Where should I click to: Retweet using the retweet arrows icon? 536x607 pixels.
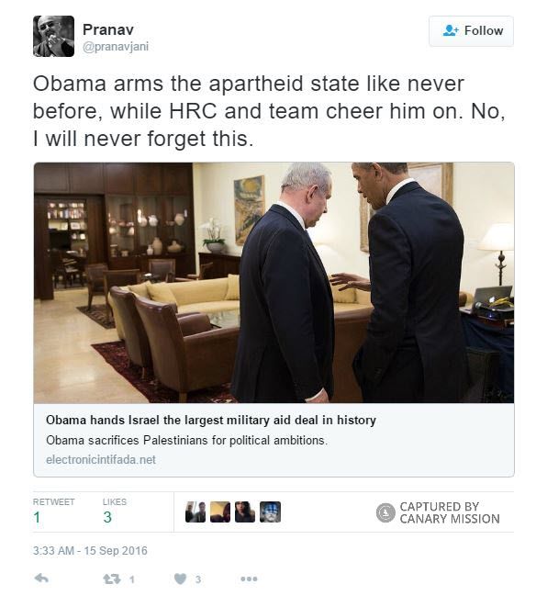111,579
